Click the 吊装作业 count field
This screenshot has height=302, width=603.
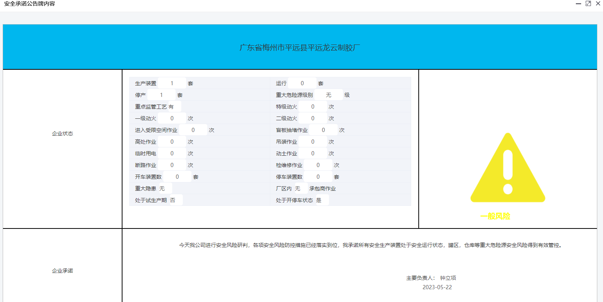313,142
